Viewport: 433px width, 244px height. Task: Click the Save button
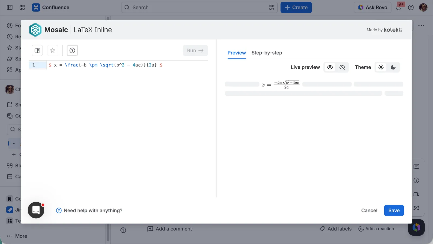point(394,210)
